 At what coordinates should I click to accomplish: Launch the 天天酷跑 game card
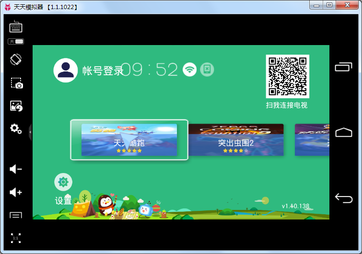(129, 139)
